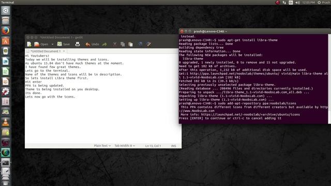
Task: Redo the last action in gedit
Action: [104, 44]
